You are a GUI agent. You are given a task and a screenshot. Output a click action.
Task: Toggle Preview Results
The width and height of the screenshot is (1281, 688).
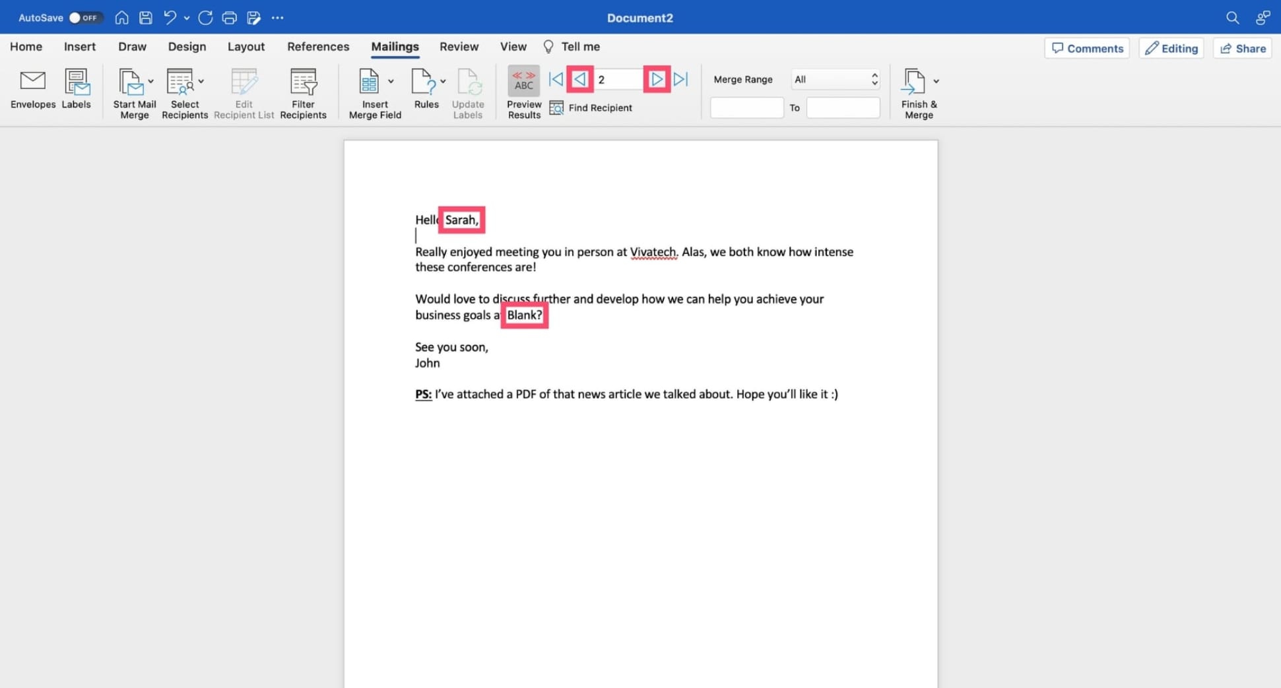pyautogui.click(x=523, y=92)
